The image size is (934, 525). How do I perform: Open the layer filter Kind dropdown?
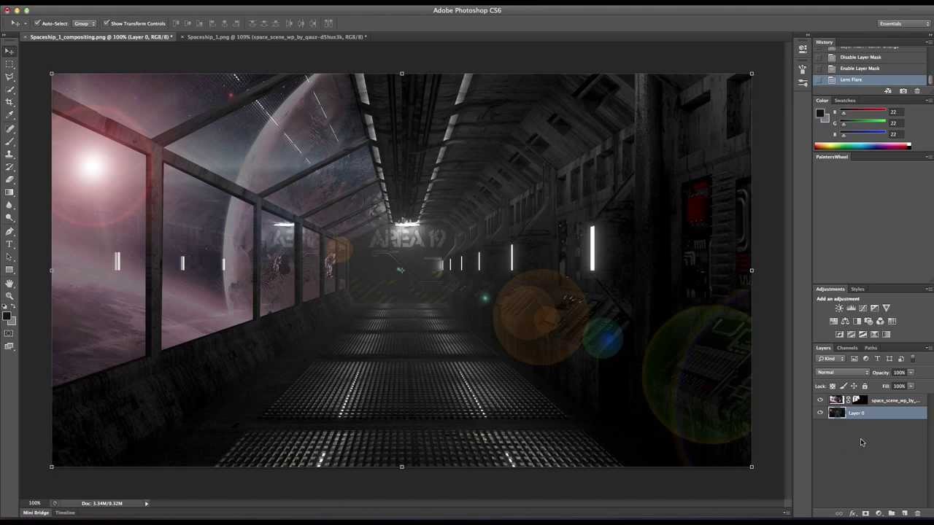click(x=830, y=359)
